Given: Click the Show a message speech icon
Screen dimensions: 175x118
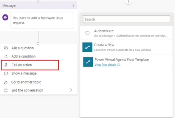Looking at the screenshot, I should (x=6, y=73).
